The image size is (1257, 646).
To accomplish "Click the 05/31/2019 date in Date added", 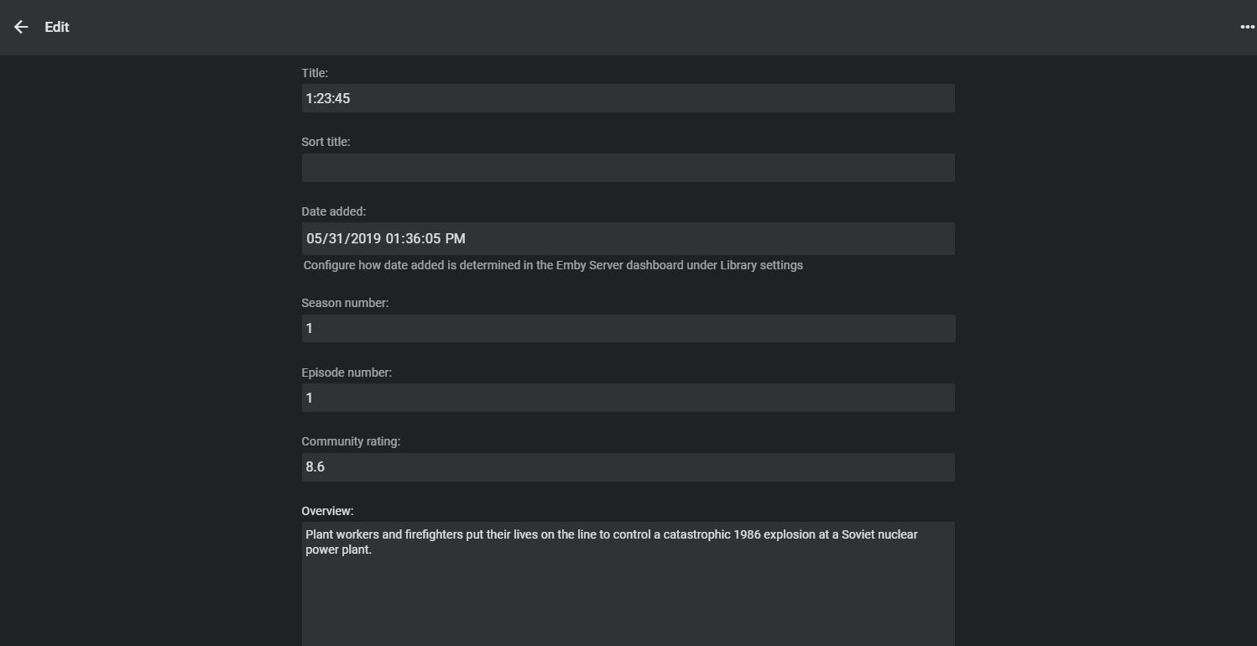I will pyautogui.click(x=344, y=239).
